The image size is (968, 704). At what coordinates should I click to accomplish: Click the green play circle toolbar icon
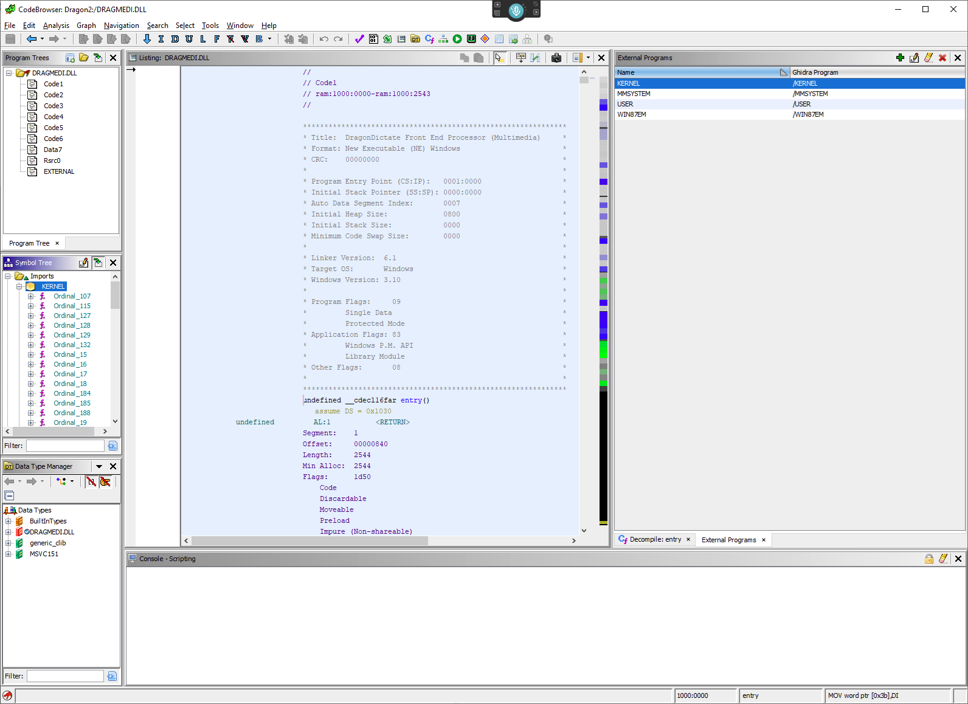457,39
